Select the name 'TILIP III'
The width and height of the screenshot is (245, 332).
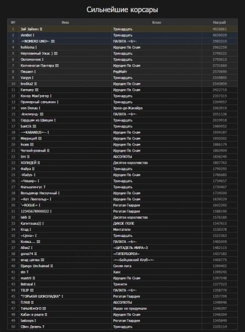click(27, 290)
